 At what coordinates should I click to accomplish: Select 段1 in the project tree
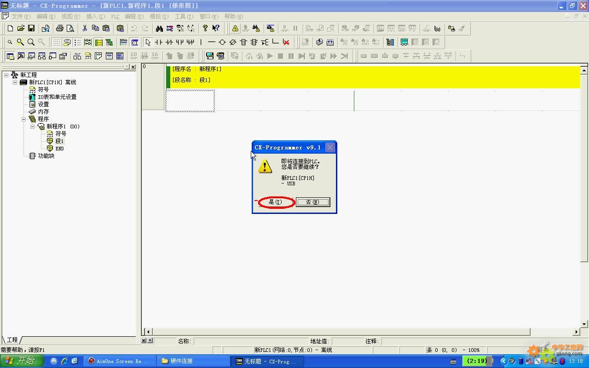tap(60, 141)
